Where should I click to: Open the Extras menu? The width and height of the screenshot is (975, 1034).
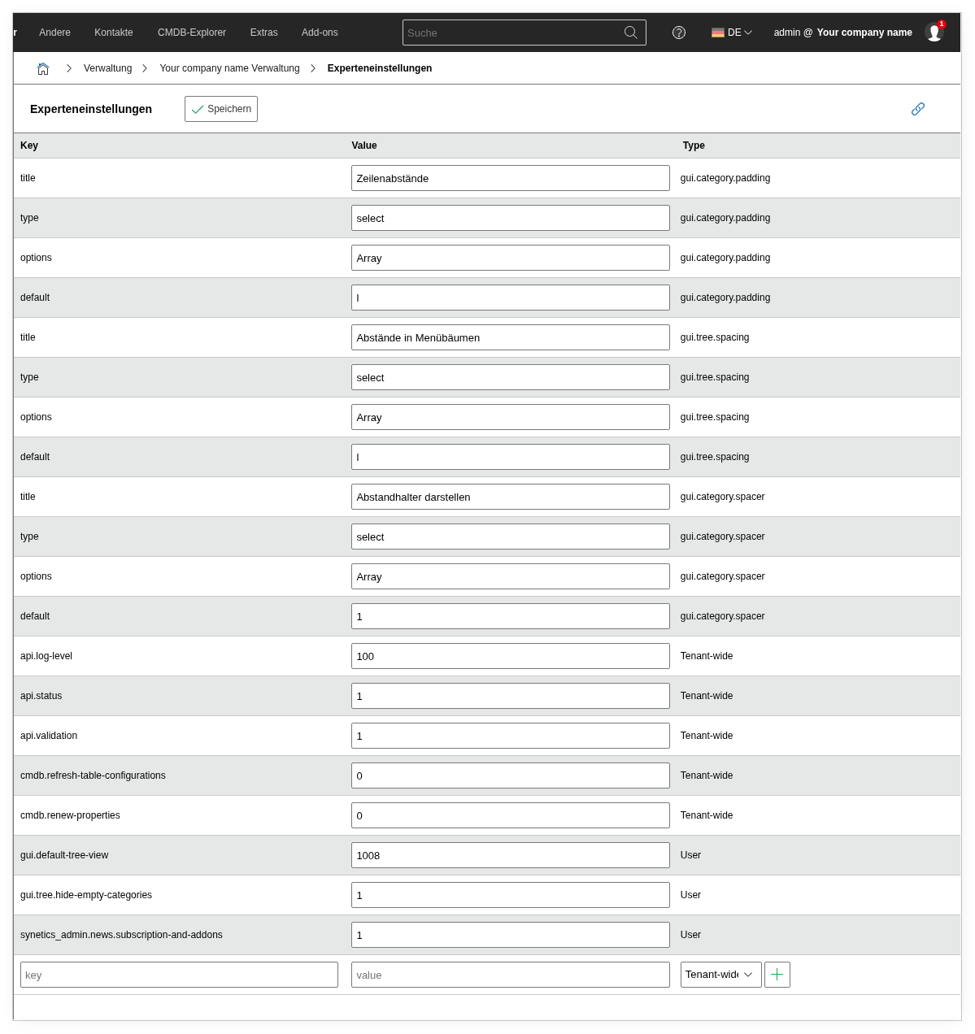click(x=263, y=33)
